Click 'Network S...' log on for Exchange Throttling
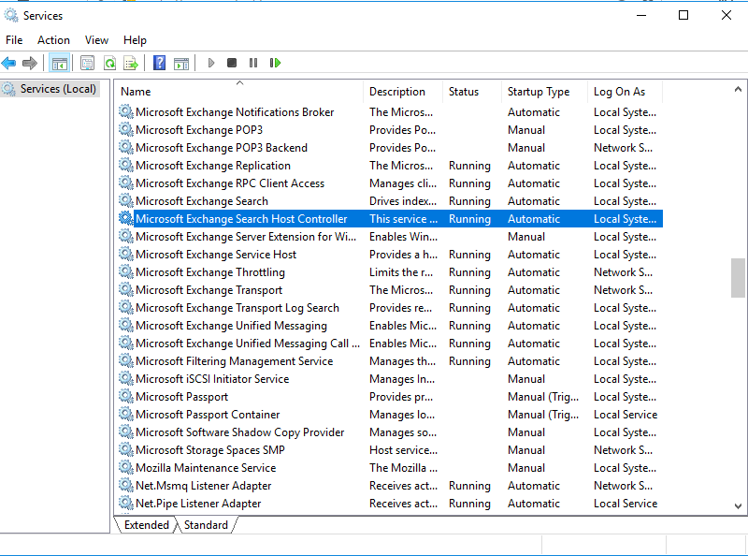This screenshot has height=556, width=748. [623, 271]
